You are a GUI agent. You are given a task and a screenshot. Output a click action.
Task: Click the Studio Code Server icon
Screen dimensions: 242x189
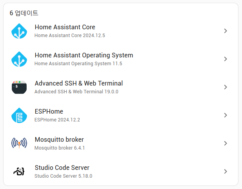pos(19,171)
